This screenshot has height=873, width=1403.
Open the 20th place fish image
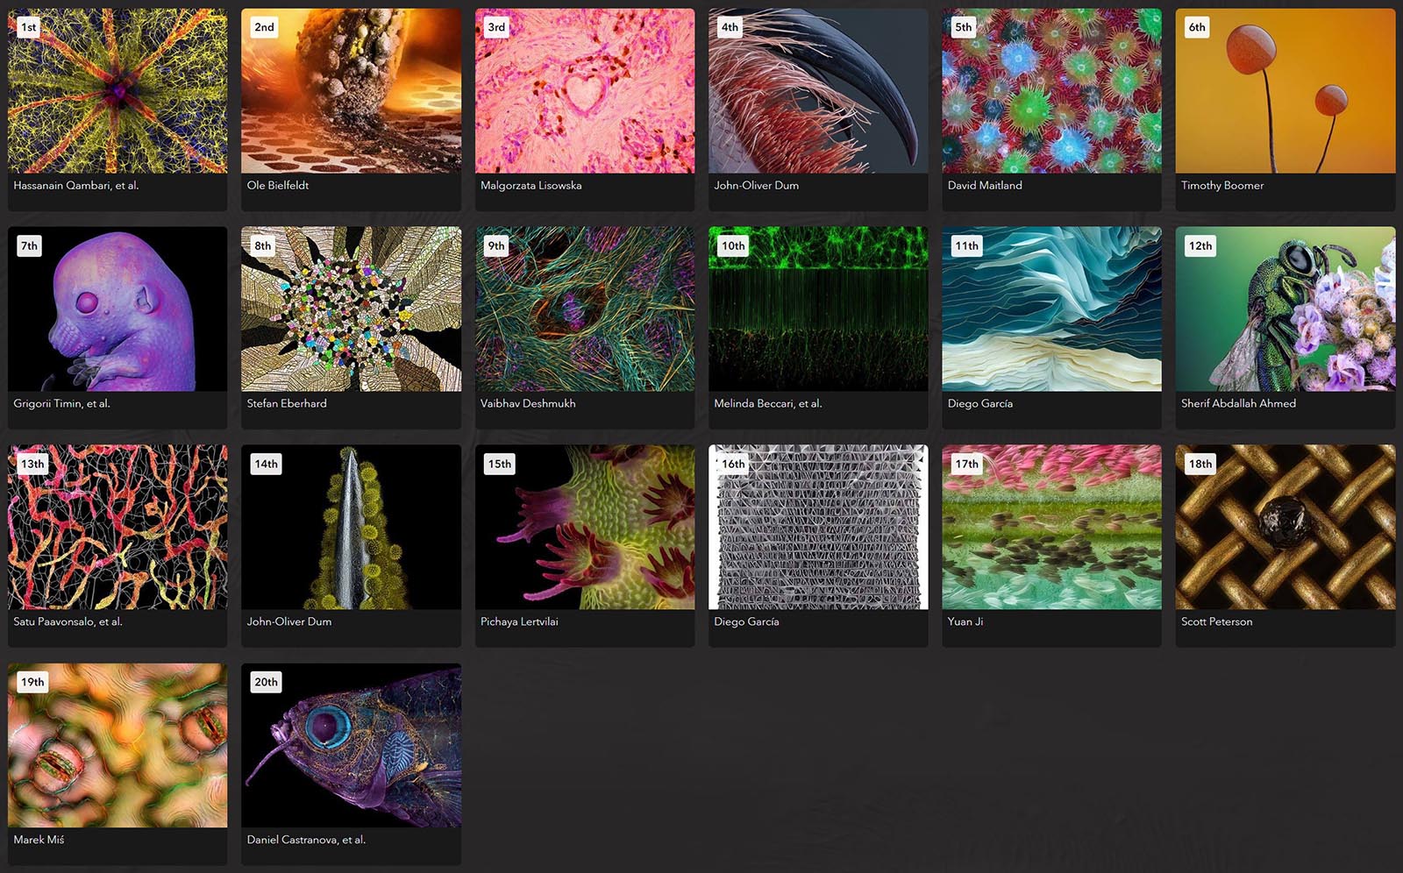(x=351, y=745)
